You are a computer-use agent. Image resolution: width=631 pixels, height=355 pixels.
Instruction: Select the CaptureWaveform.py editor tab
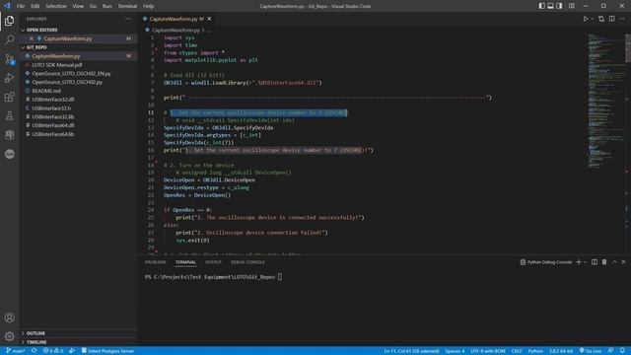pos(174,19)
